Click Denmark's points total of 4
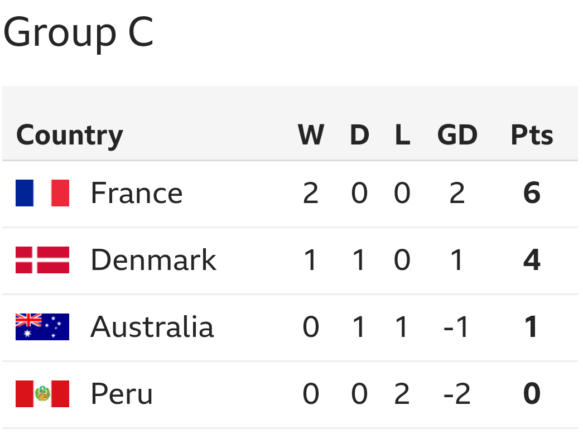The height and width of the screenshot is (434, 583). [x=532, y=260]
